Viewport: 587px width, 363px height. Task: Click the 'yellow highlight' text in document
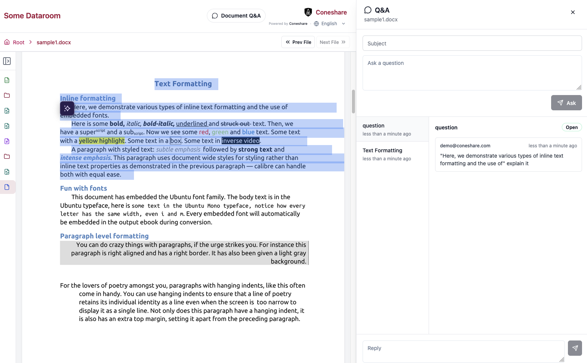click(102, 141)
